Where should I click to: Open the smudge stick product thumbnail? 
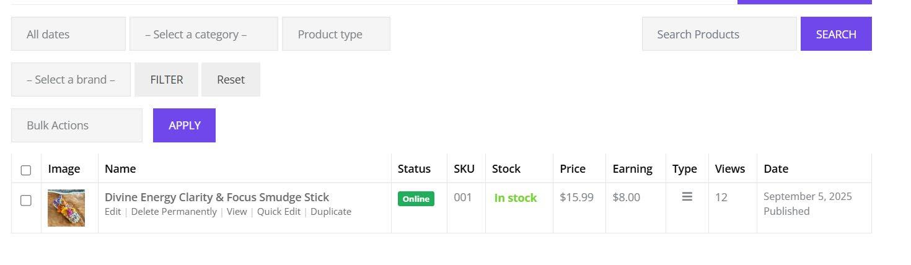pos(66,208)
